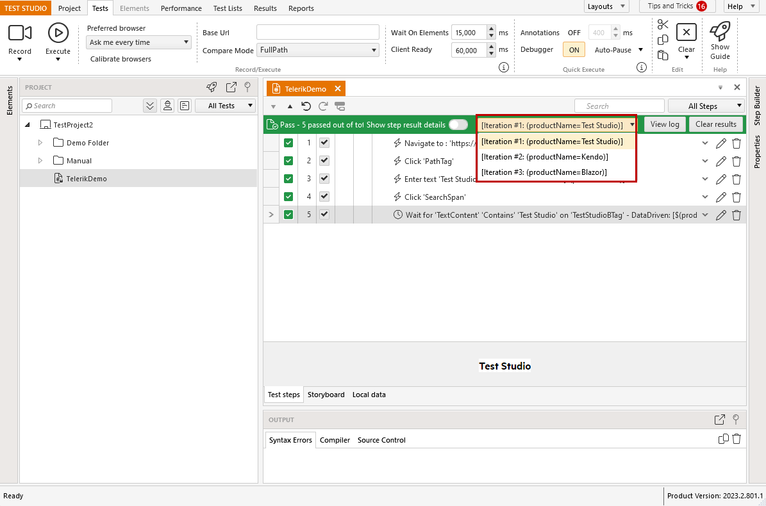This screenshot has height=506, width=766.
Task: Expand the Demo Folder tree node
Action: (40, 142)
